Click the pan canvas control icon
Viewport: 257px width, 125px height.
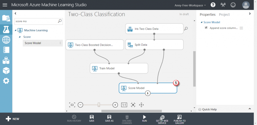141,105
